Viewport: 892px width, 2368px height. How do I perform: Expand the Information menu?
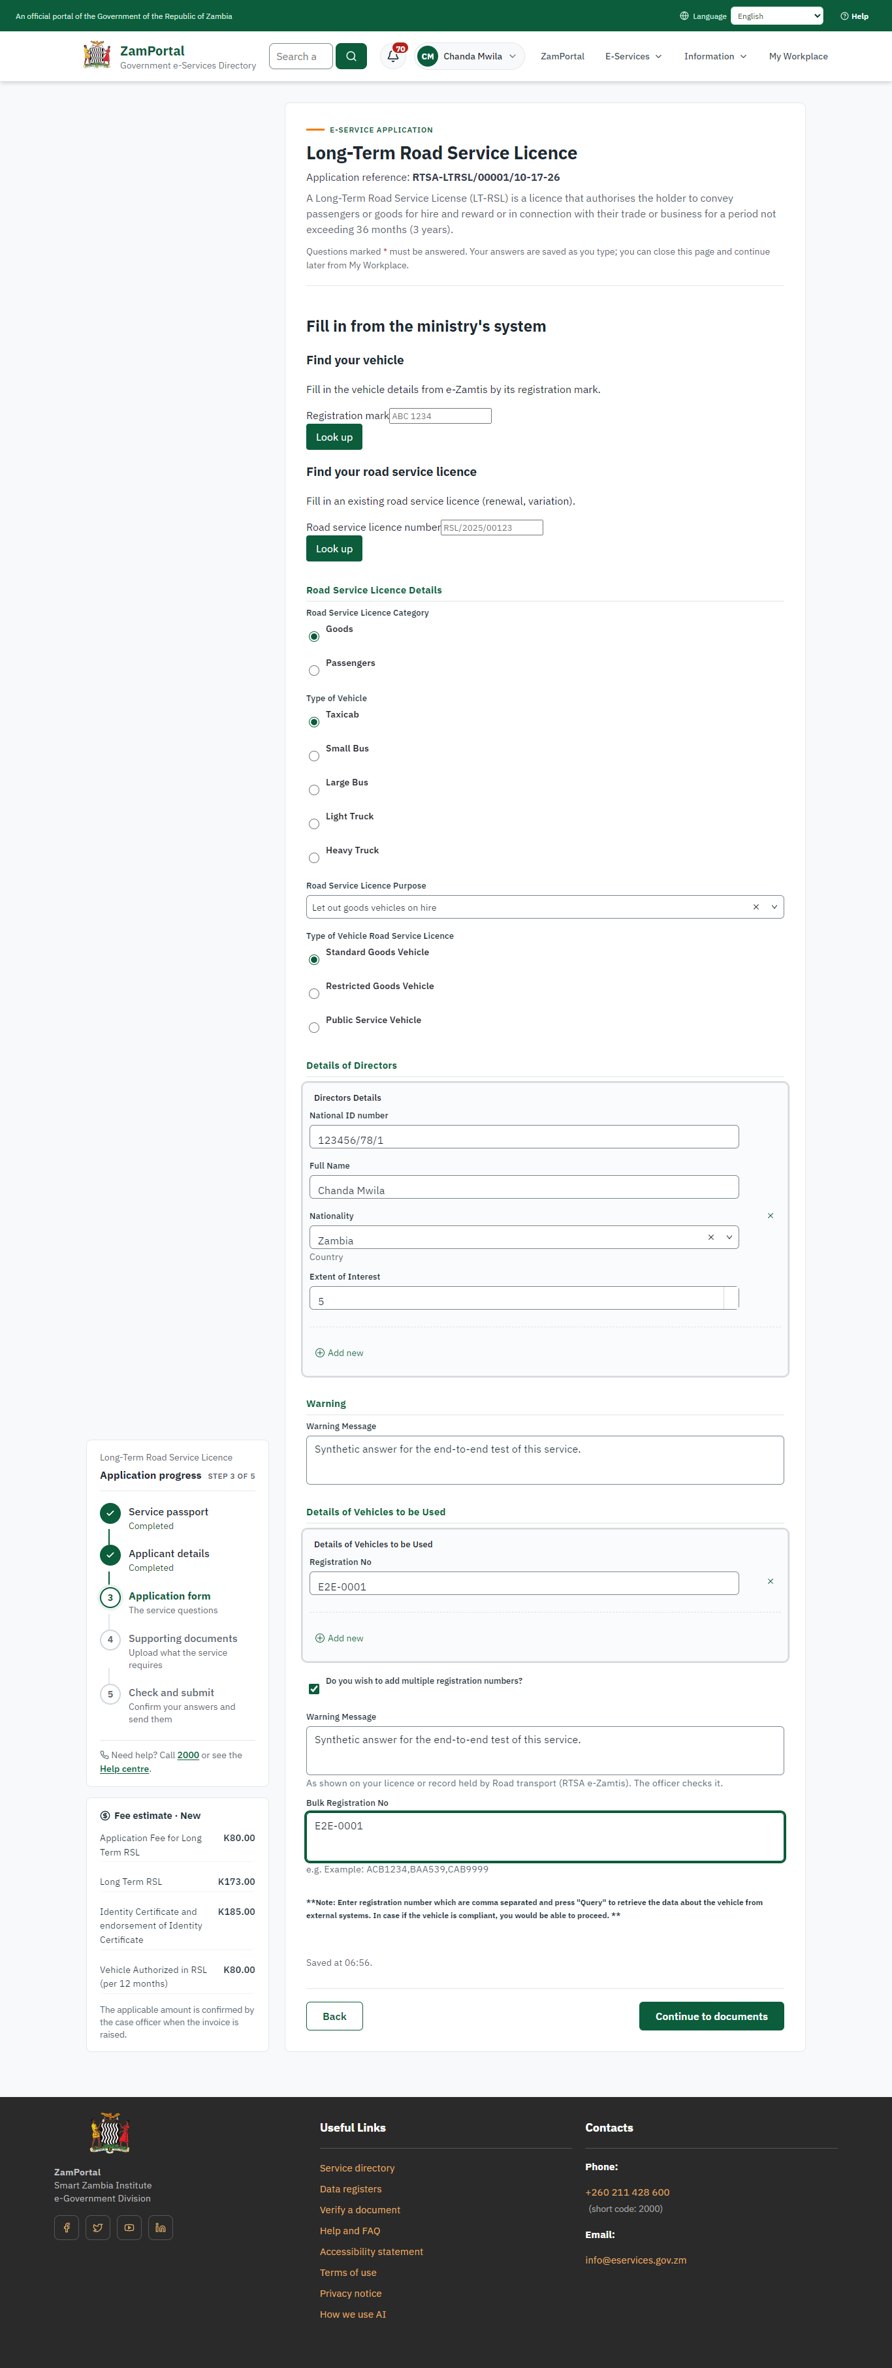point(714,56)
